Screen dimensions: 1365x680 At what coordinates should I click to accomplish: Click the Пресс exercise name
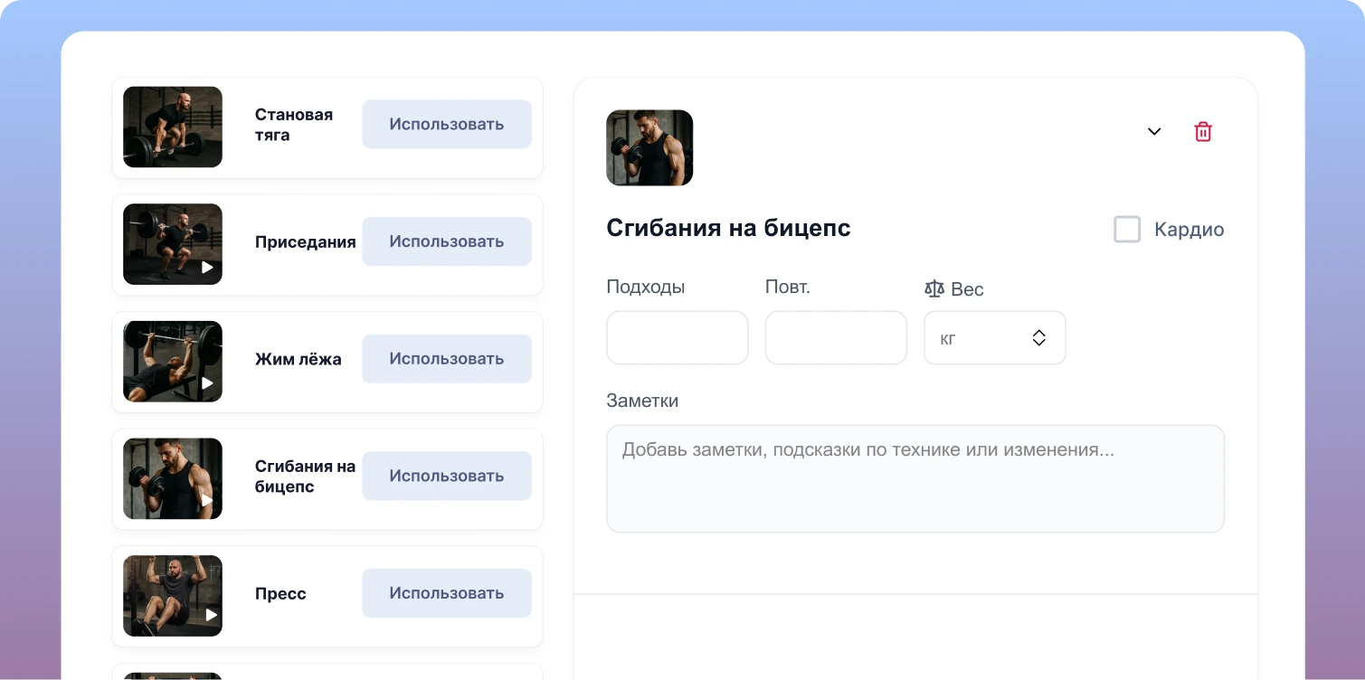click(x=280, y=594)
